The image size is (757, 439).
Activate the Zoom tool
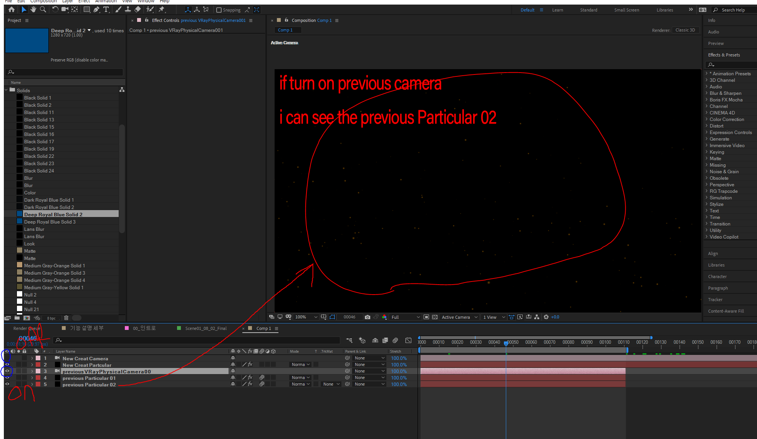pos(43,10)
